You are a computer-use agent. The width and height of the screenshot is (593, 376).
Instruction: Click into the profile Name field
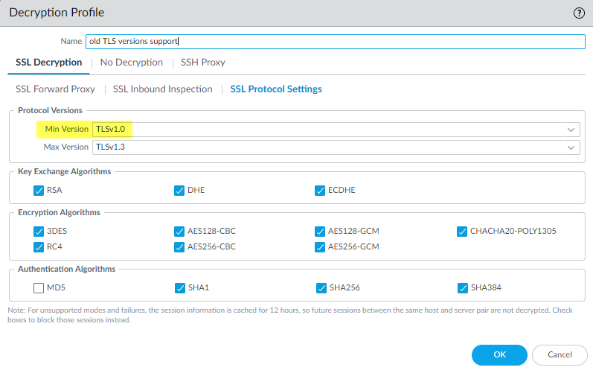click(x=335, y=42)
